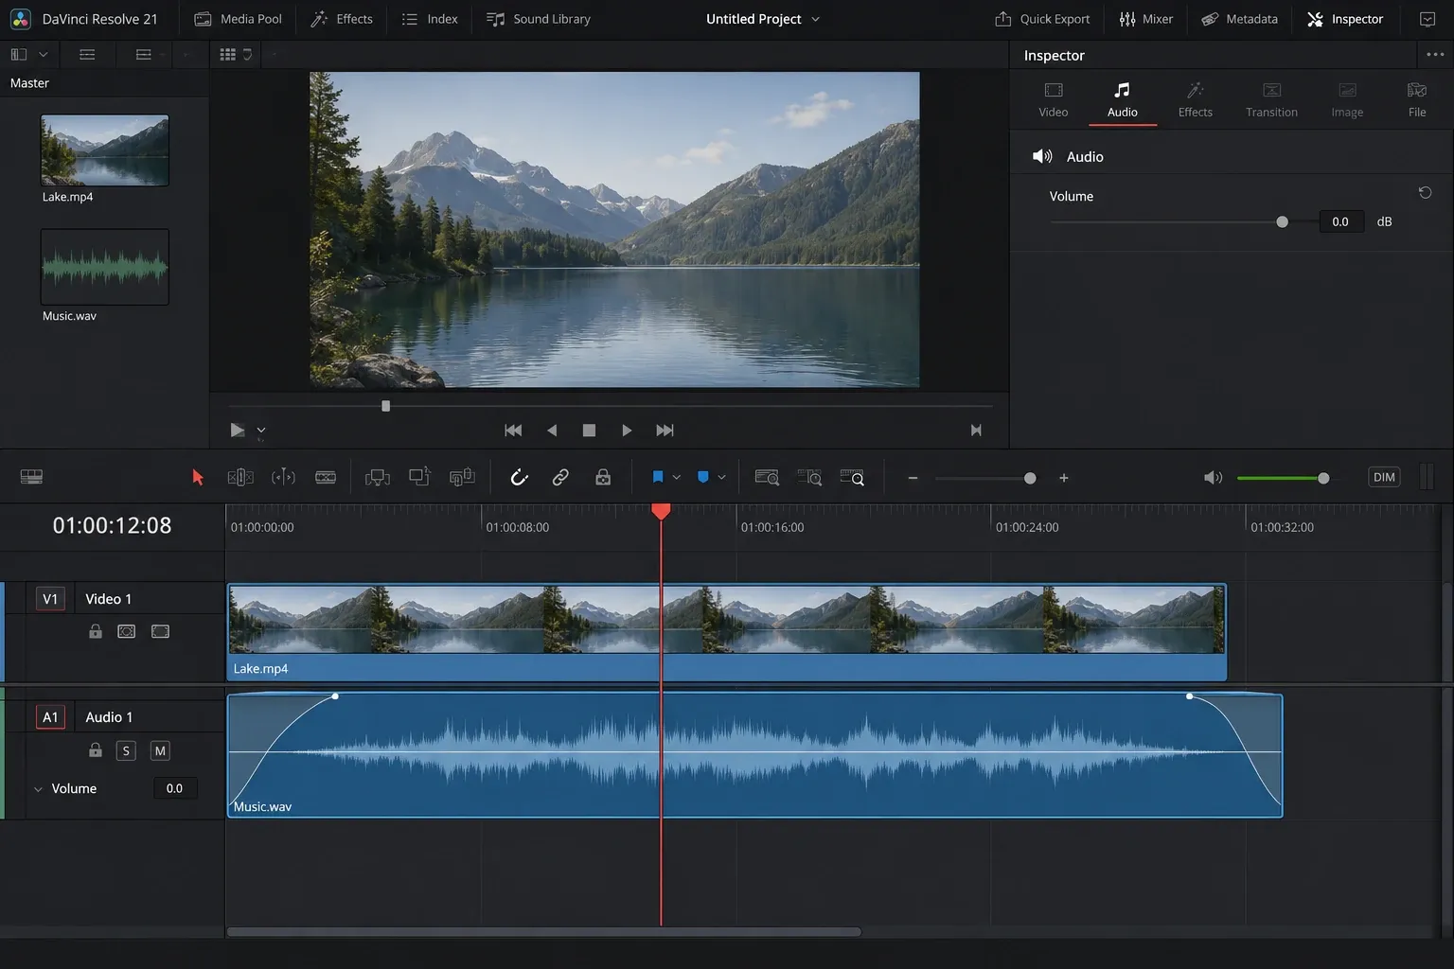Adjust the timeline zoom slider handle
The image size is (1454, 969).
(x=1030, y=479)
